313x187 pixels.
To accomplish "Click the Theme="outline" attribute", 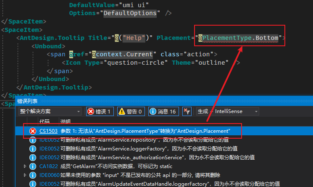I will [x=200, y=63].
